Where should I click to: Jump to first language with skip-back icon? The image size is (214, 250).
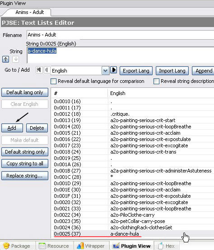tap(39, 70)
